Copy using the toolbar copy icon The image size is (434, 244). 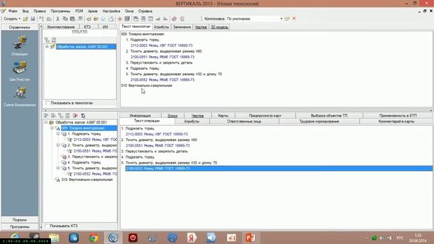[x=65, y=19]
